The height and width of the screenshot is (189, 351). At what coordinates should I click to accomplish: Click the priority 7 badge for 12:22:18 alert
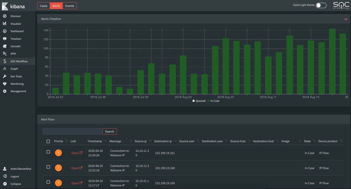[58, 168]
